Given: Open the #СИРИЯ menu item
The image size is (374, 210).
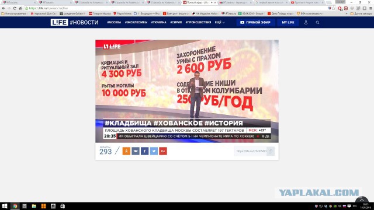Looking at the screenshot, I should pos(176,22).
